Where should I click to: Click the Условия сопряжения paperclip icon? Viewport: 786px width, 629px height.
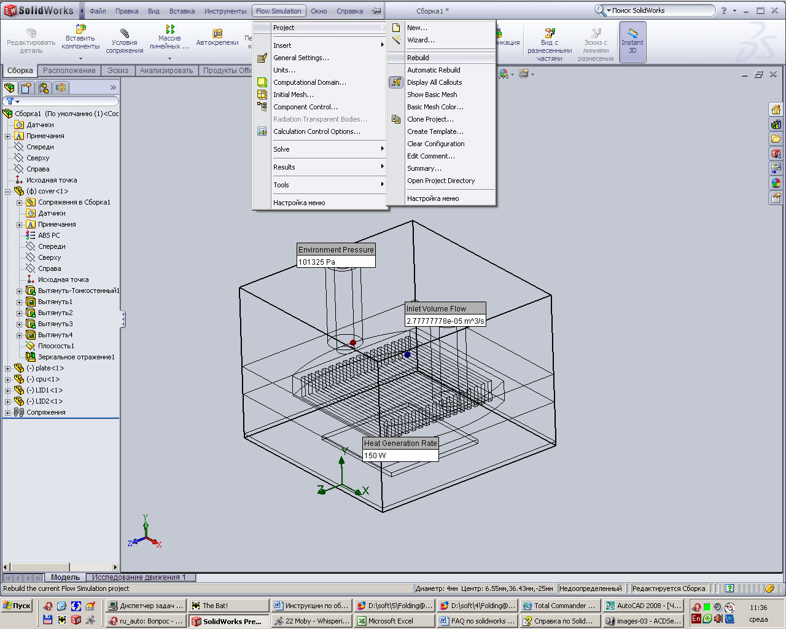125,33
